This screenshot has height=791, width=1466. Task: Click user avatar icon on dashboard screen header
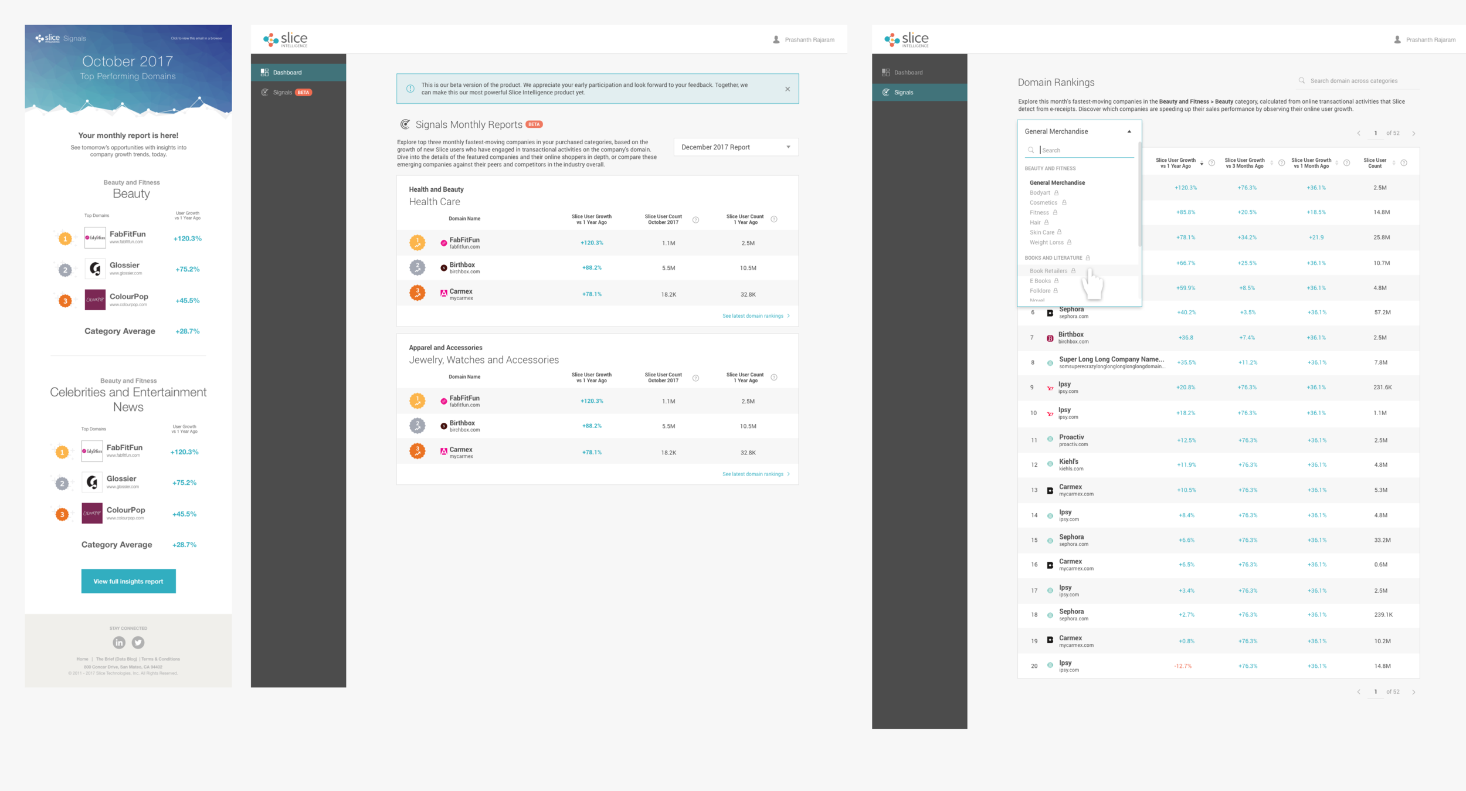coord(776,40)
